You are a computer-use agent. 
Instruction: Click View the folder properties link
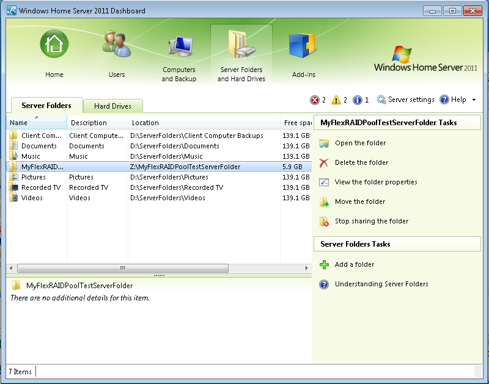[x=376, y=182]
